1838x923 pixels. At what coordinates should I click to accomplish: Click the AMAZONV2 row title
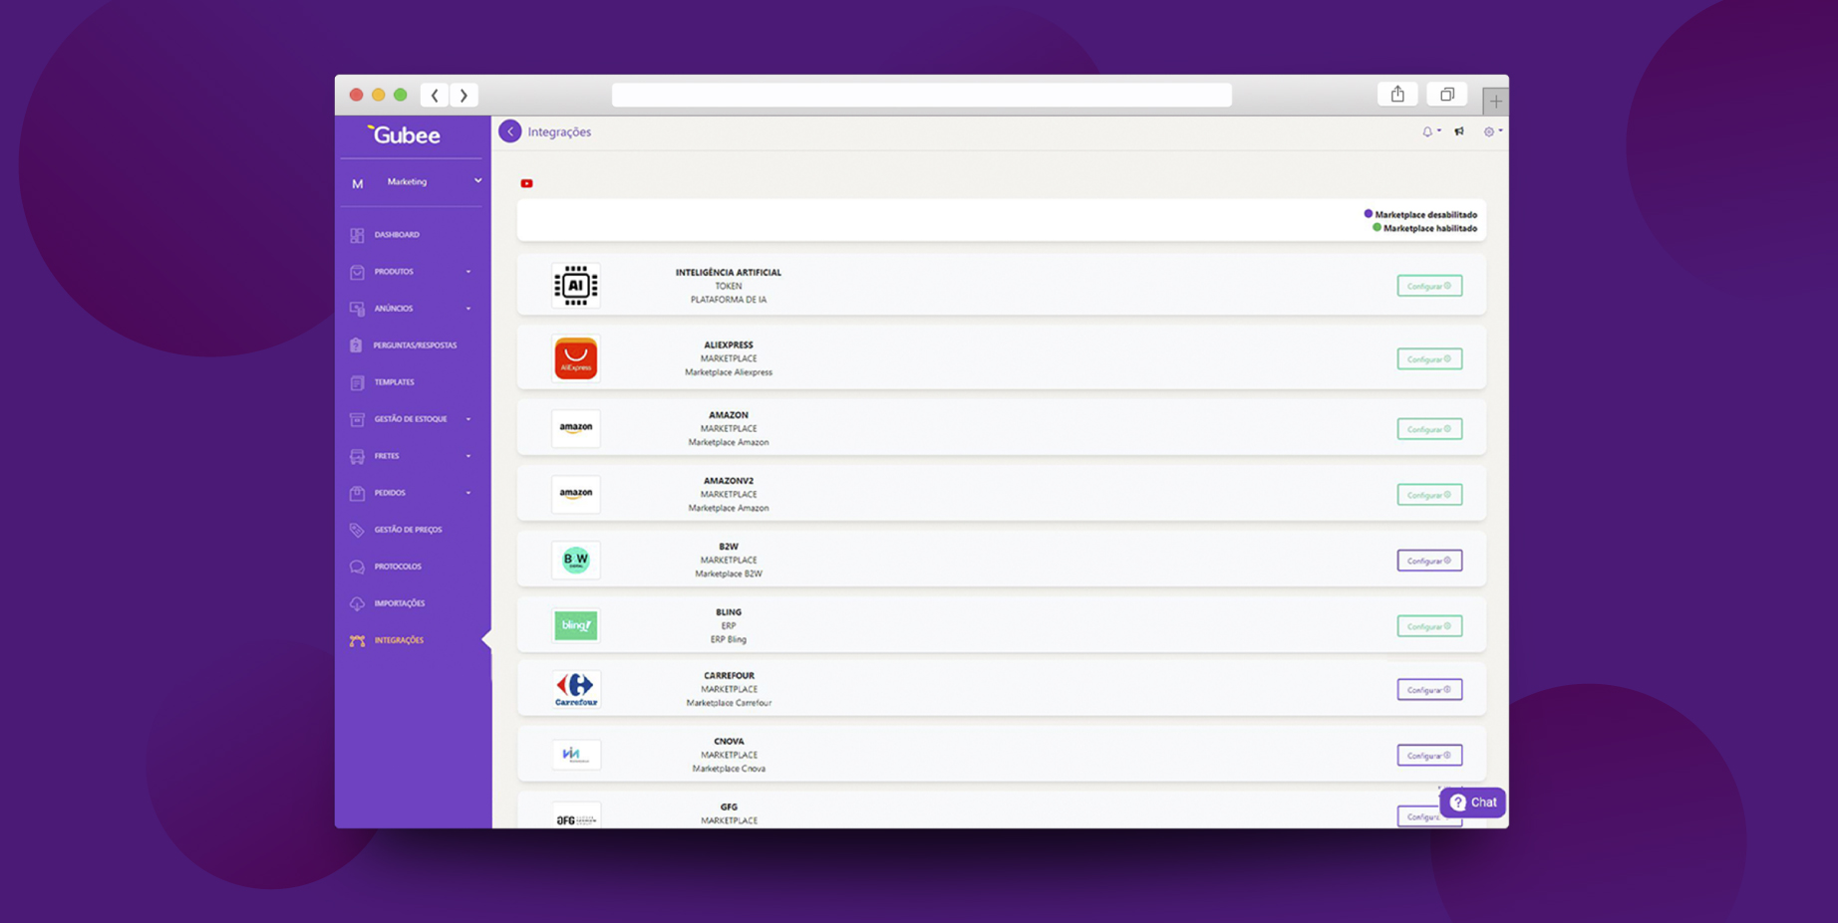click(729, 481)
